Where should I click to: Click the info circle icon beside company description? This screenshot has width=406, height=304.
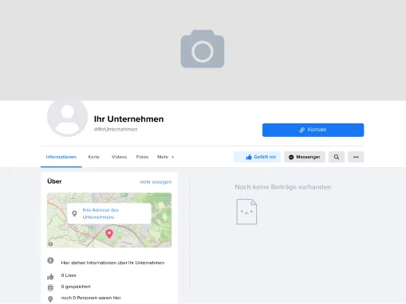point(50,260)
